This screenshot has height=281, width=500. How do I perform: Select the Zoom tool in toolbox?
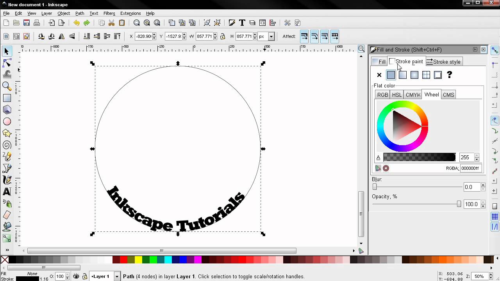click(x=7, y=86)
